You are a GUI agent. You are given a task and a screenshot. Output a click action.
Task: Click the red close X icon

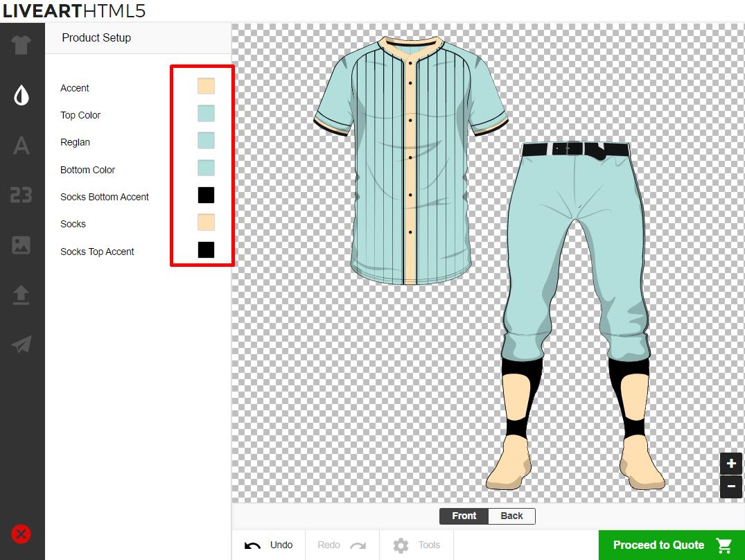(21, 534)
